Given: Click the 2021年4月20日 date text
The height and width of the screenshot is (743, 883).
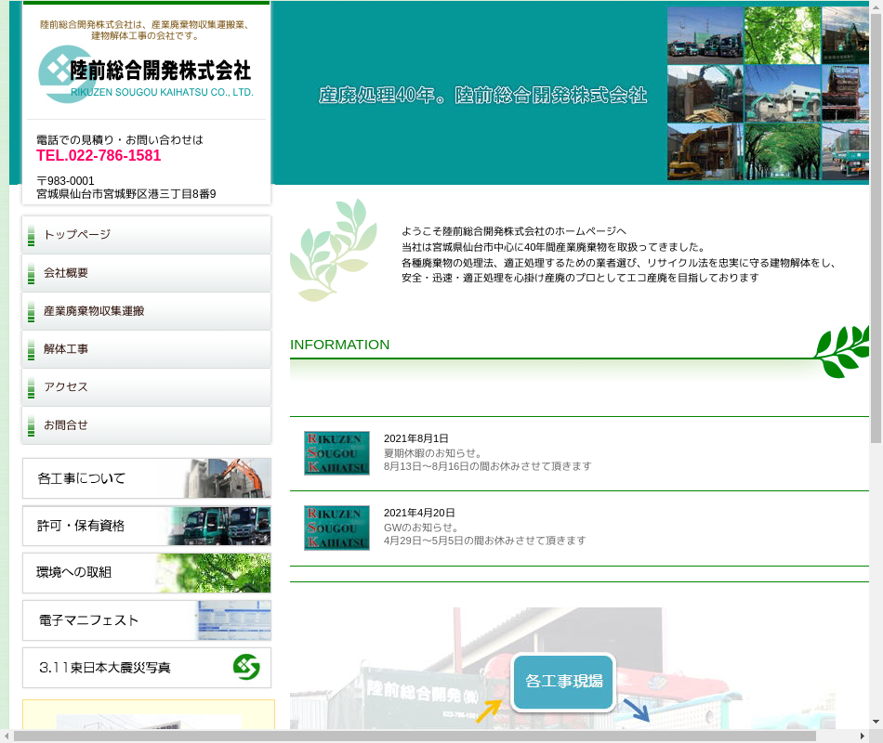Looking at the screenshot, I should pos(419,513).
